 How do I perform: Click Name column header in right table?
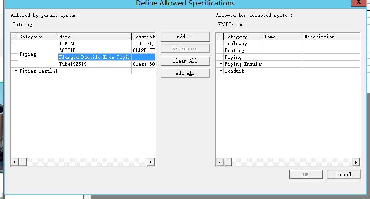tap(283, 37)
